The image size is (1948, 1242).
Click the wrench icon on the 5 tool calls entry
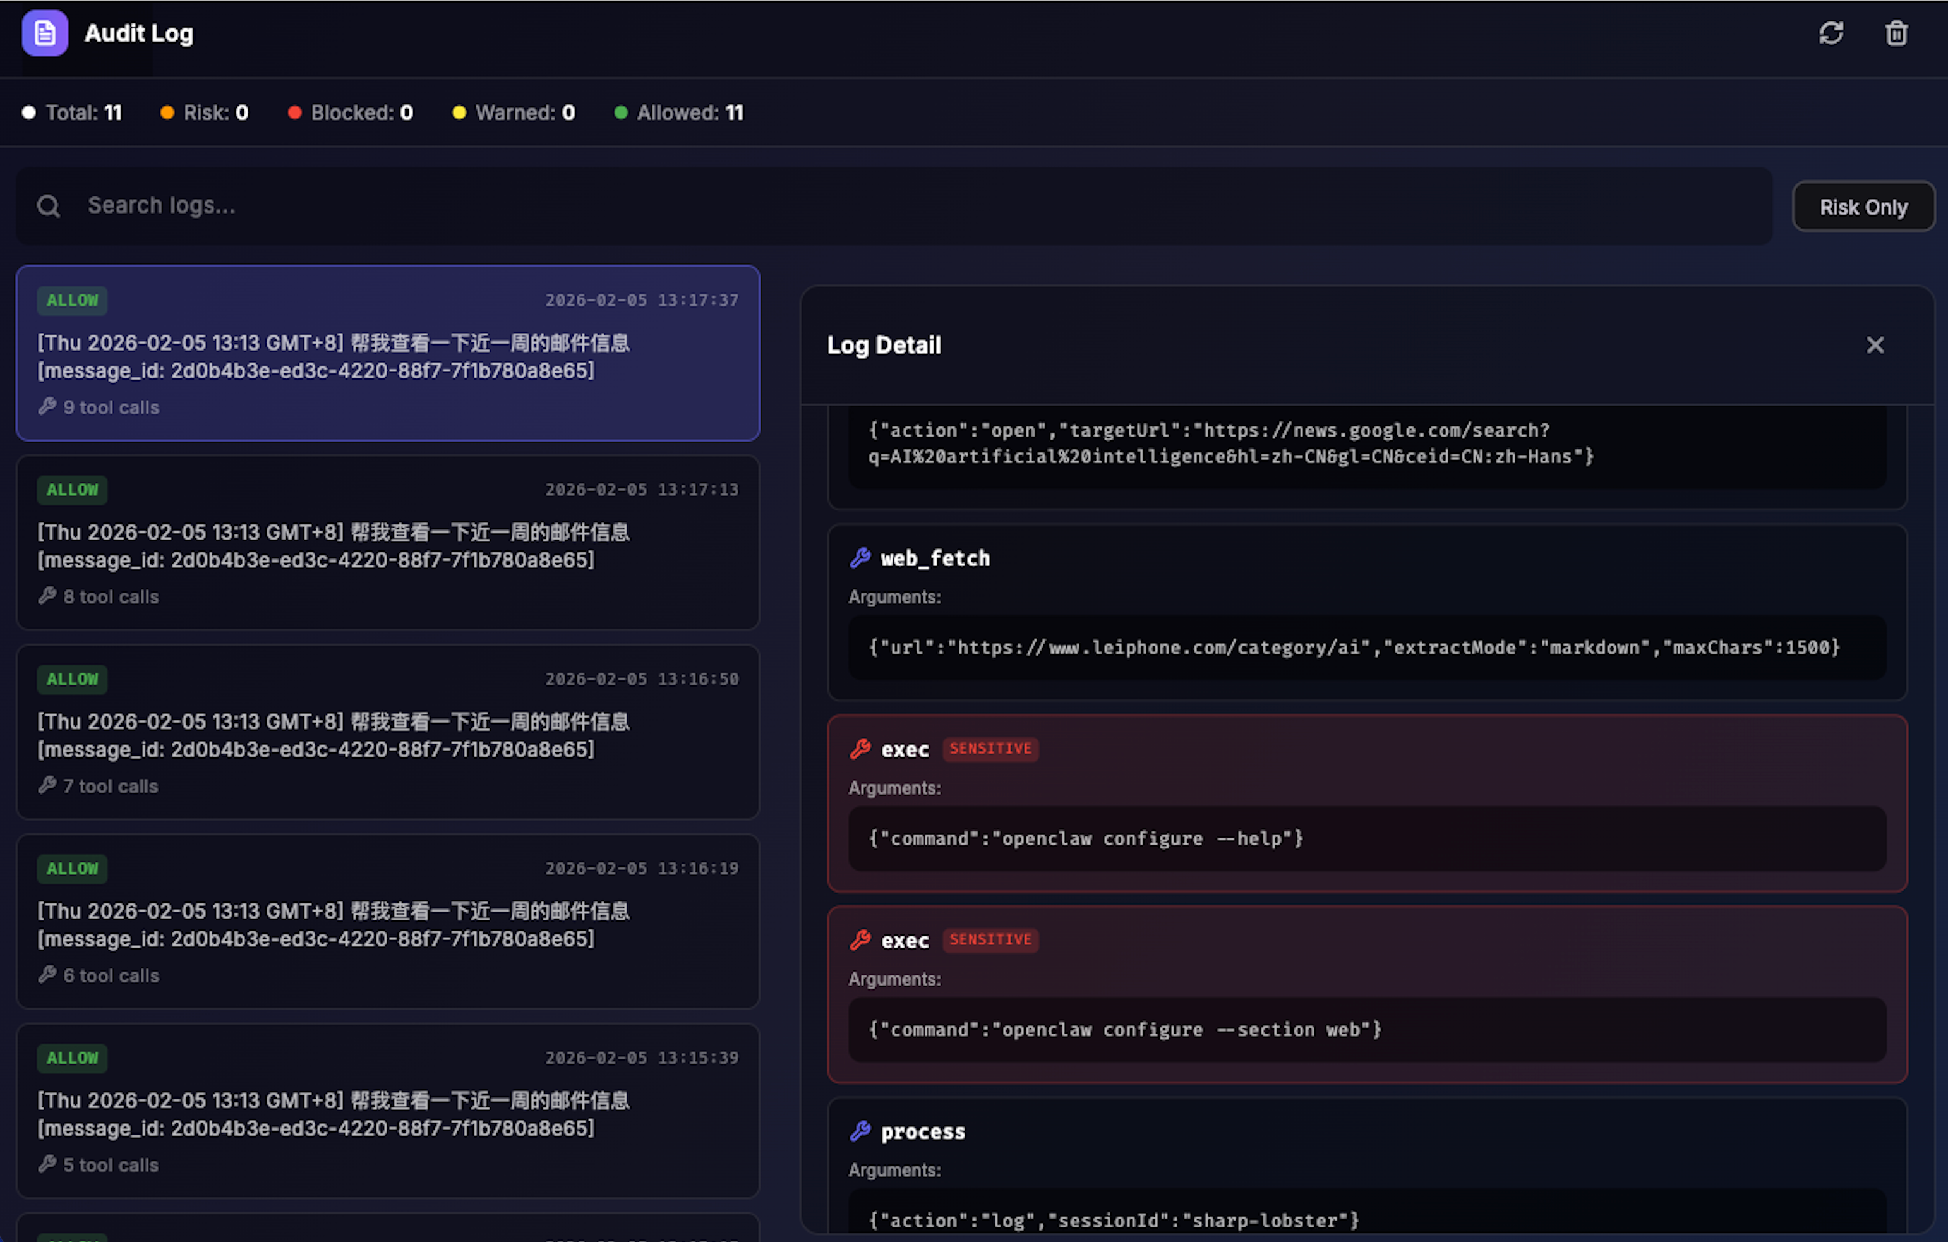tap(48, 1164)
